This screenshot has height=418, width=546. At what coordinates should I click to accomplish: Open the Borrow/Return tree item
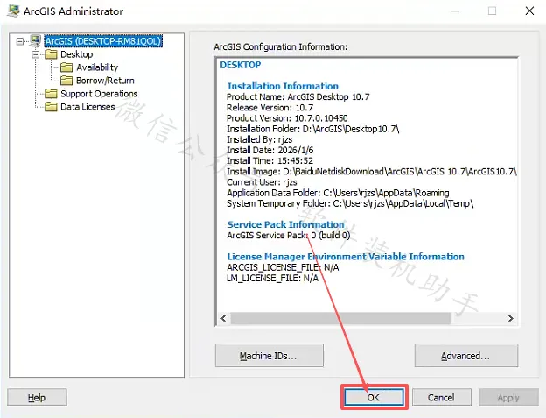[105, 81]
